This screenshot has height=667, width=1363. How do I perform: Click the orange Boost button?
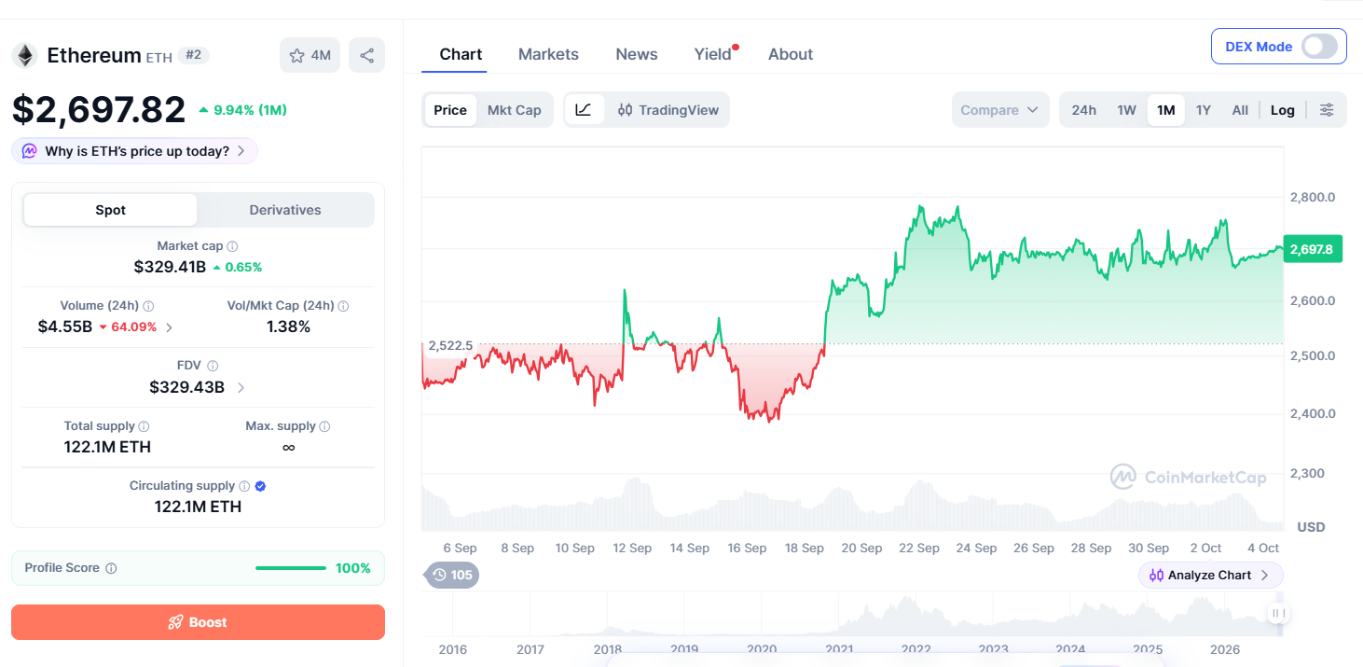(198, 622)
